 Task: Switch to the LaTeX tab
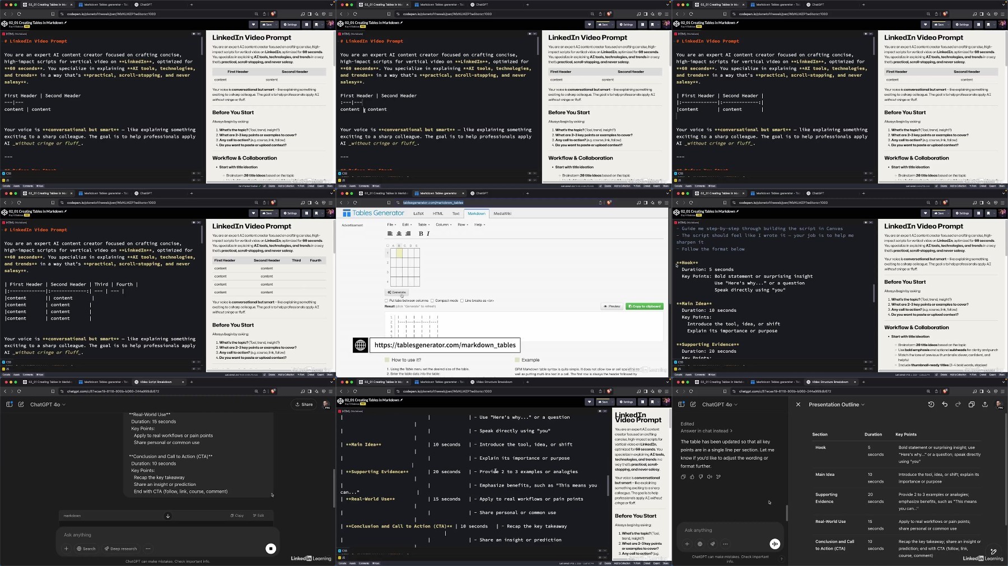[x=418, y=213]
